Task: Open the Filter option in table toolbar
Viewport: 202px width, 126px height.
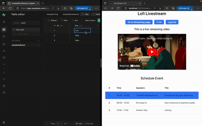Action: pos(64,20)
